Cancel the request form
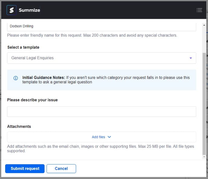Screen dimensions: 208x179 [x=61, y=168]
